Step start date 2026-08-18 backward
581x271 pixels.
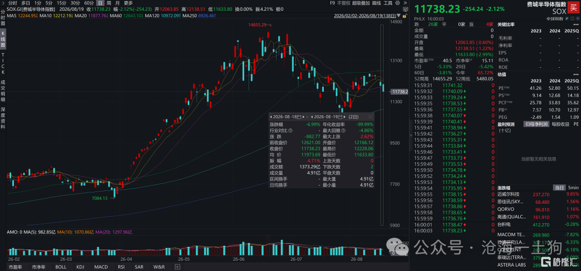pyautogui.click(x=271, y=117)
